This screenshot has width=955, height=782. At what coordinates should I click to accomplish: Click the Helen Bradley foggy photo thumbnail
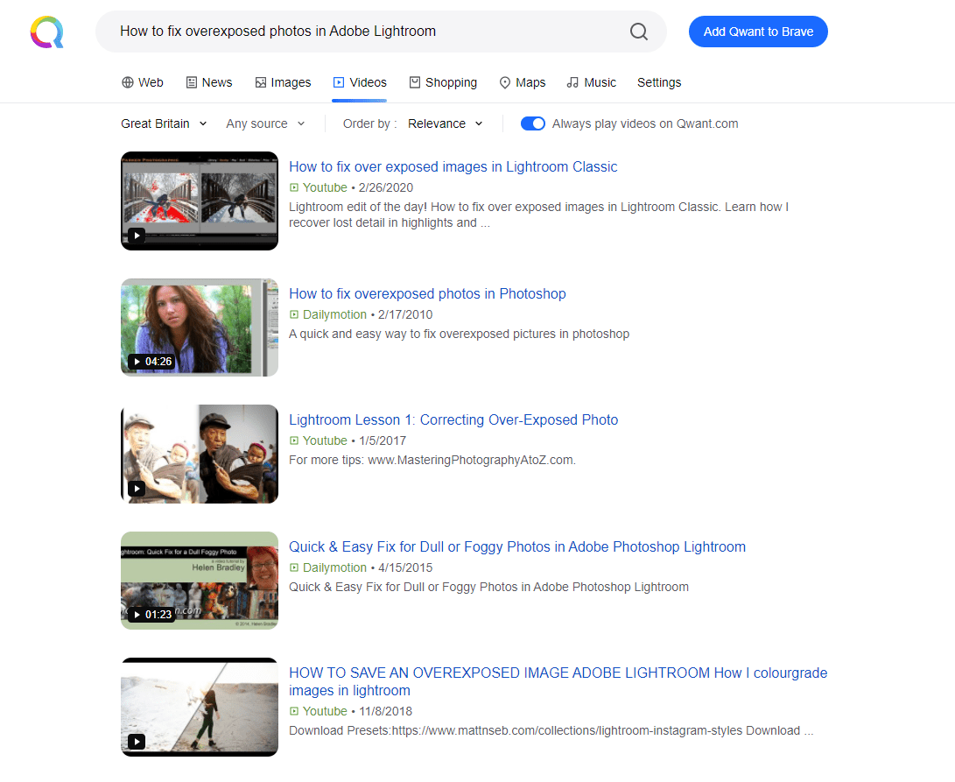coord(200,581)
